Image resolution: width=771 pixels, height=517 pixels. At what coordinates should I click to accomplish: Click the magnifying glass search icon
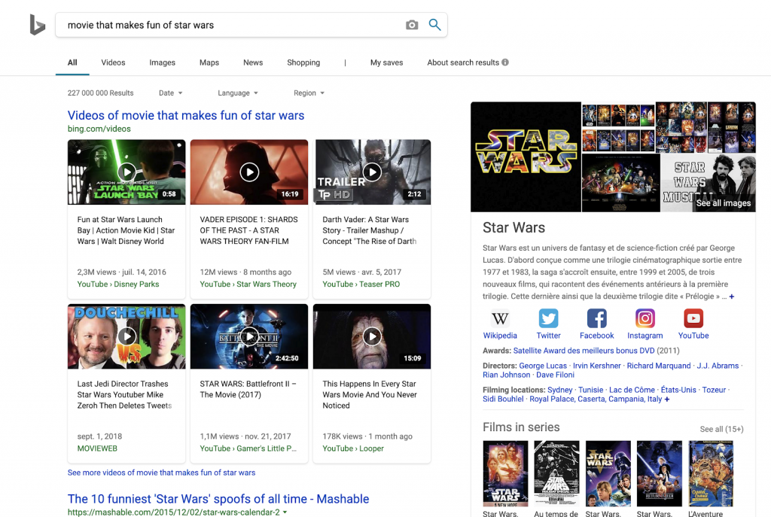click(434, 25)
